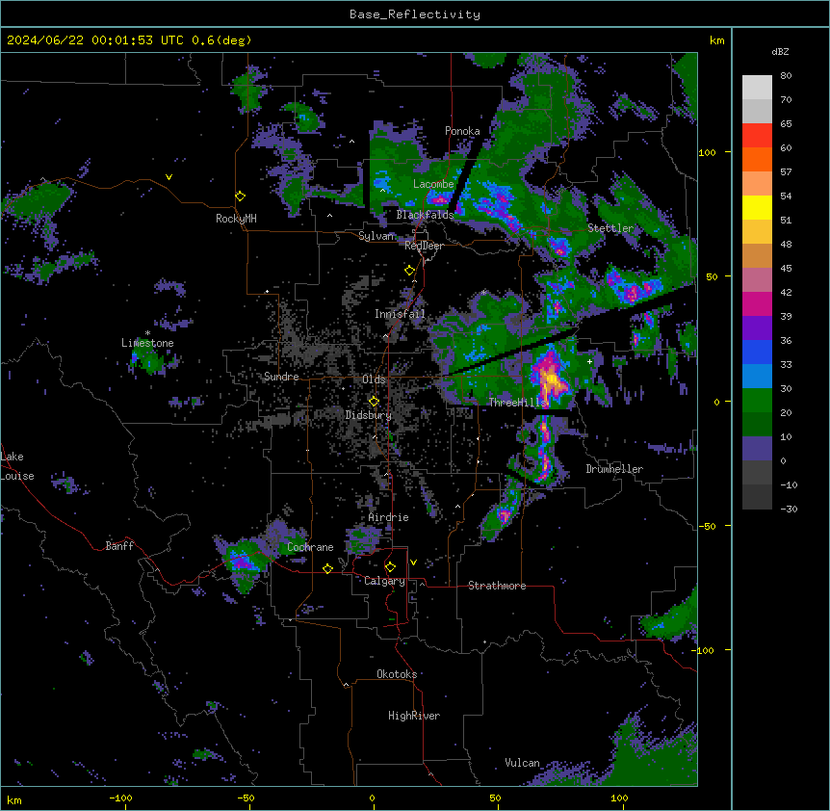Click the Didsbury town label
Screen dimensions: 830x811
click(368, 415)
